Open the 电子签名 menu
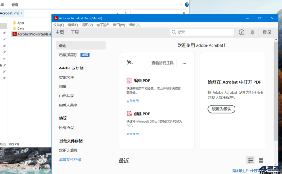Viewport: 282px width, 174px height. (103, 25)
